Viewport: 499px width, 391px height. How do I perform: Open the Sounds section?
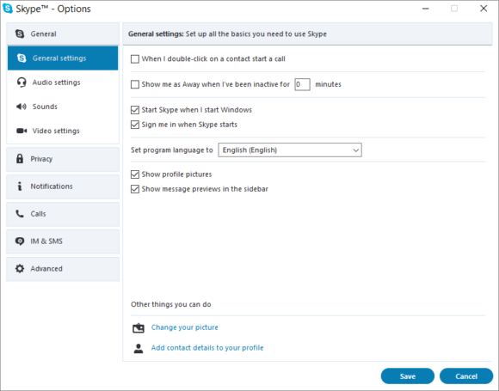(63, 107)
